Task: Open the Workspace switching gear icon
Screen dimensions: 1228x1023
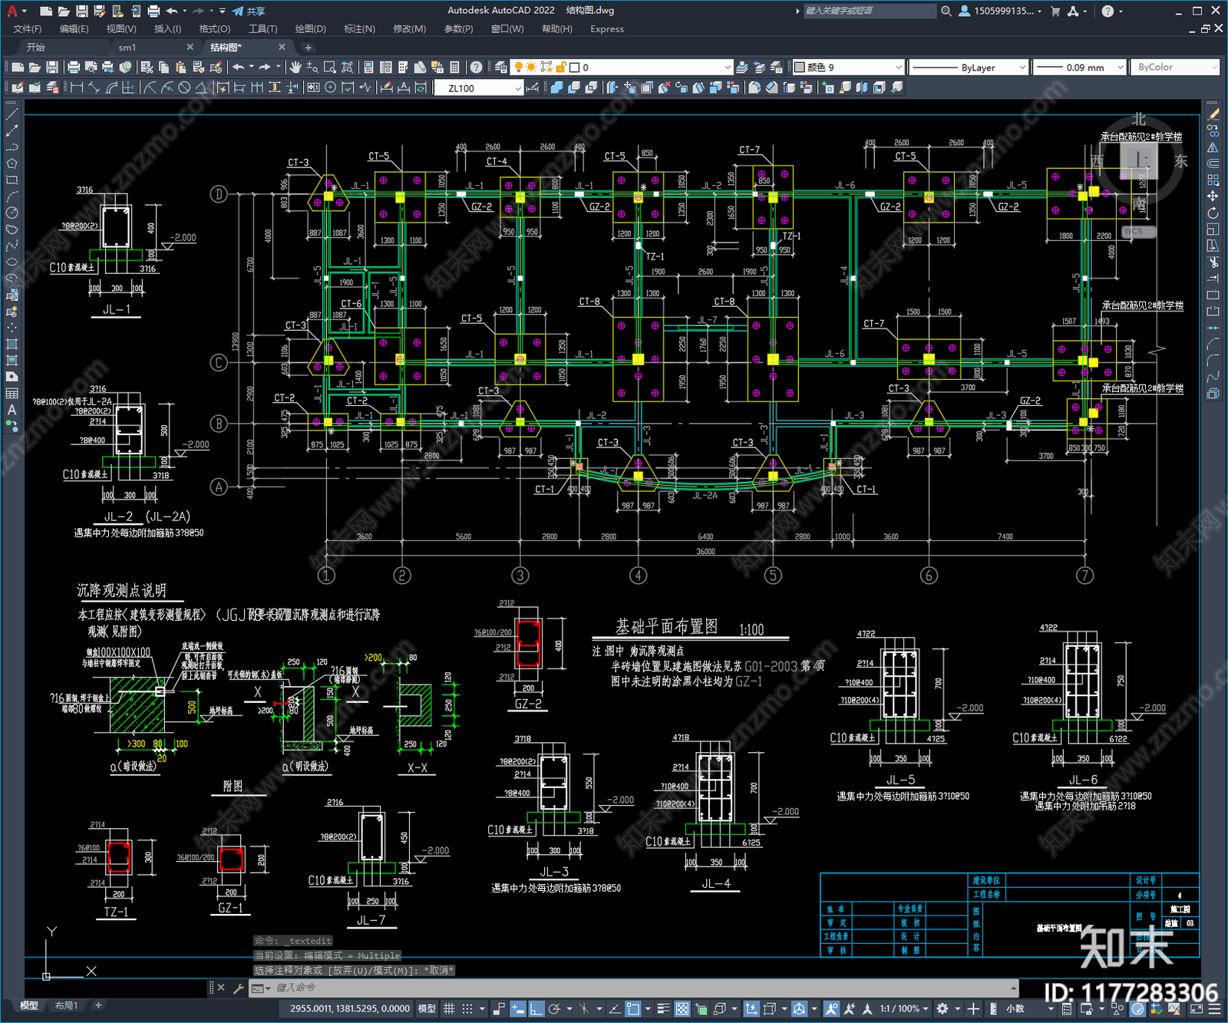Action: pos(942,1008)
